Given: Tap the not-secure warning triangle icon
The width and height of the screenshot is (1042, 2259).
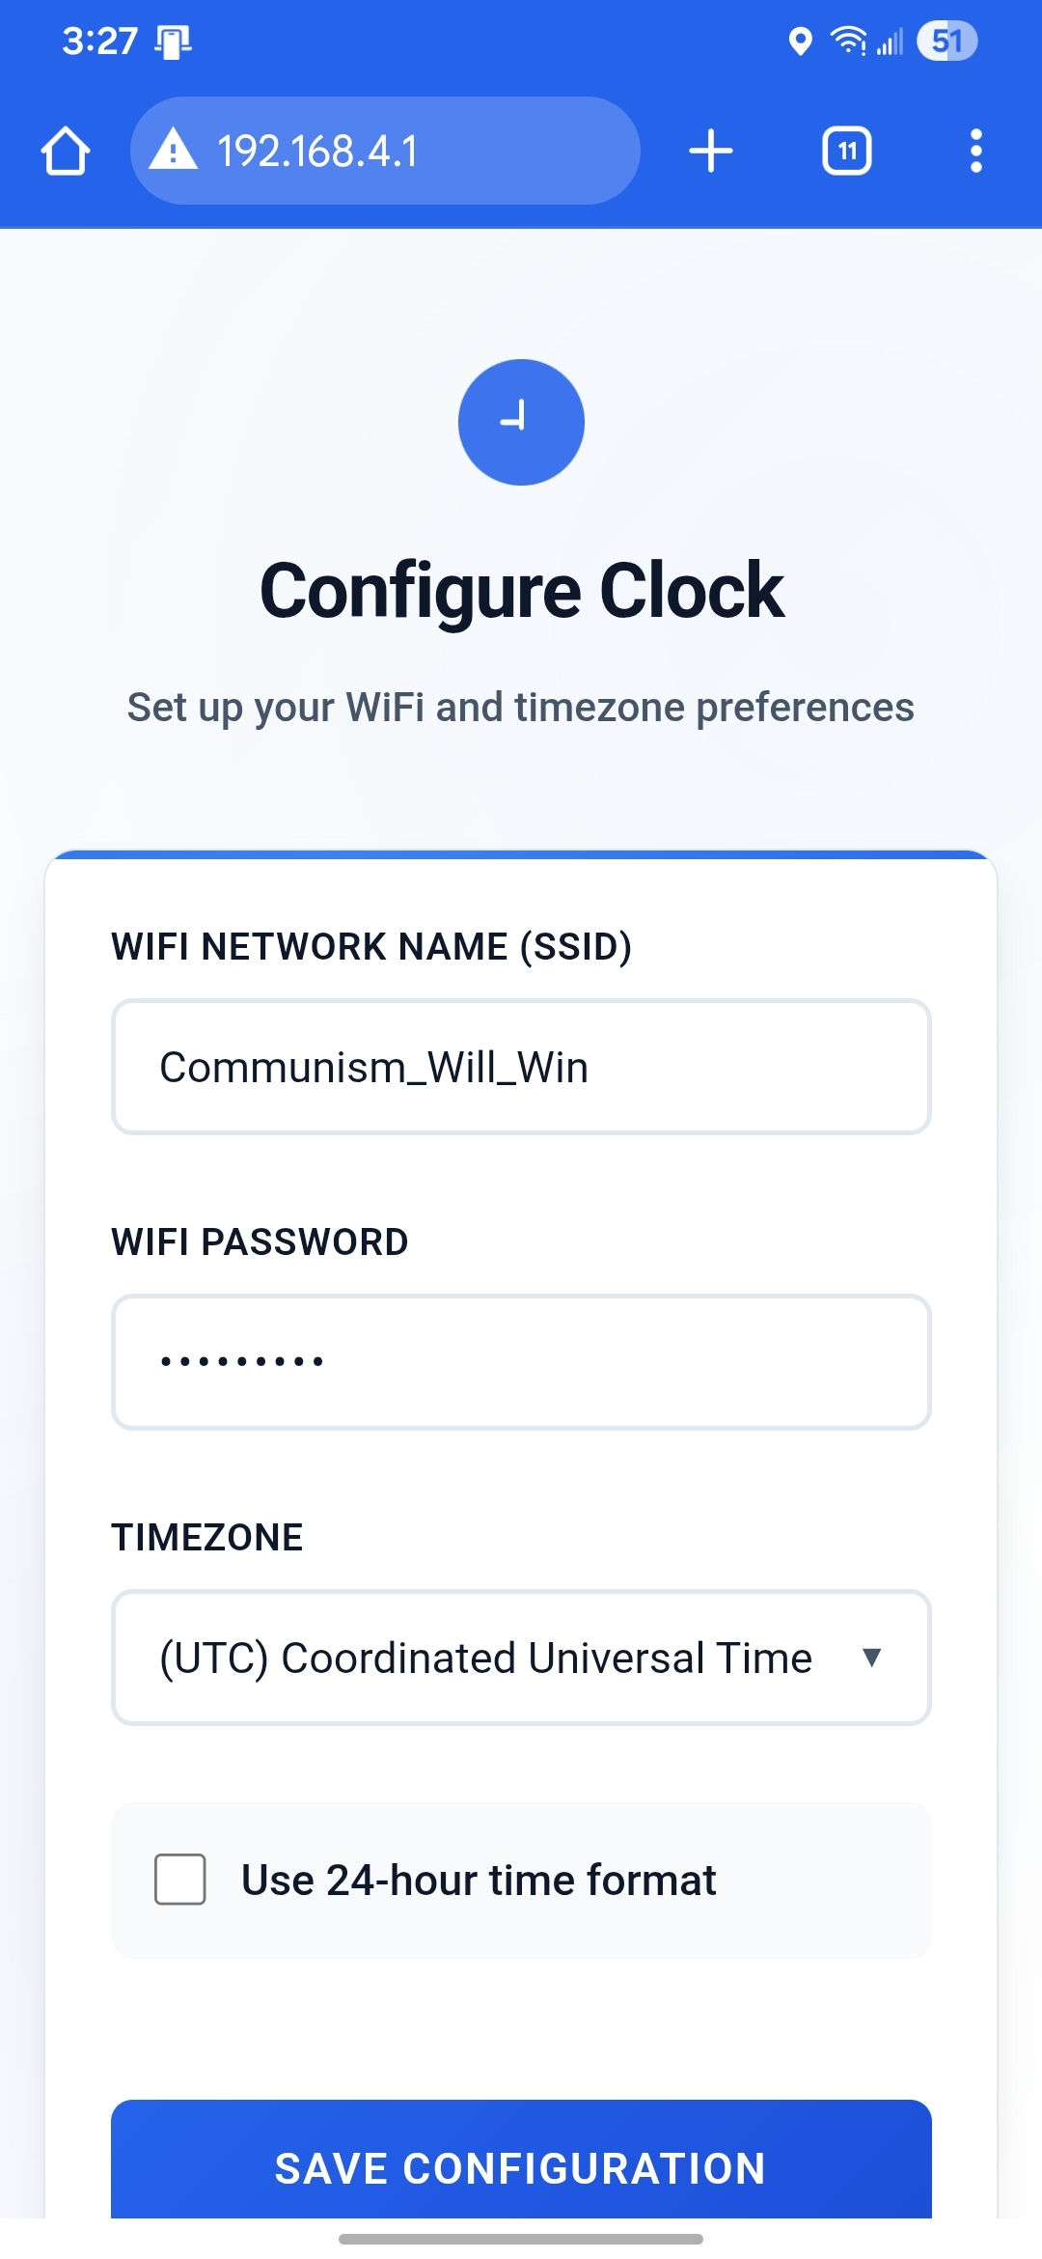Looking at the screenshot, I should [x=174, y=151].
